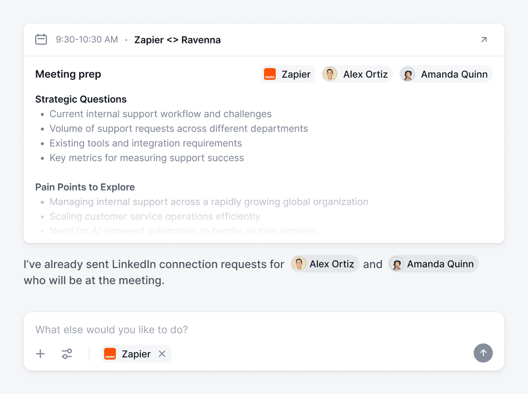
Task: Click the 9:30-10:30 AM meeting time
Action: pyautogui.click(x=87, y=40)
